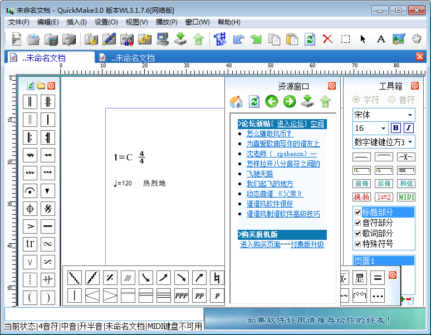This screenshot has width=431, height=335.
Task: Select 页面1 in the page list
Action: click(384, 261)
